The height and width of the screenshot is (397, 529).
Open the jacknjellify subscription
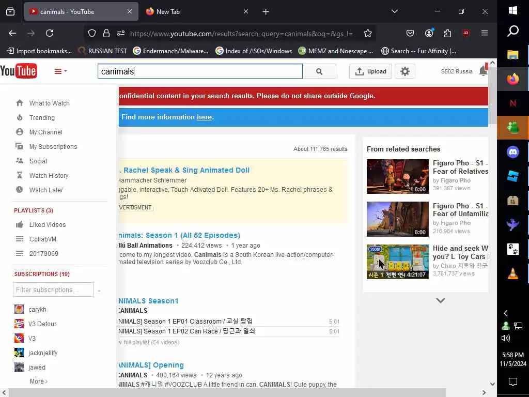pos(43,353)
